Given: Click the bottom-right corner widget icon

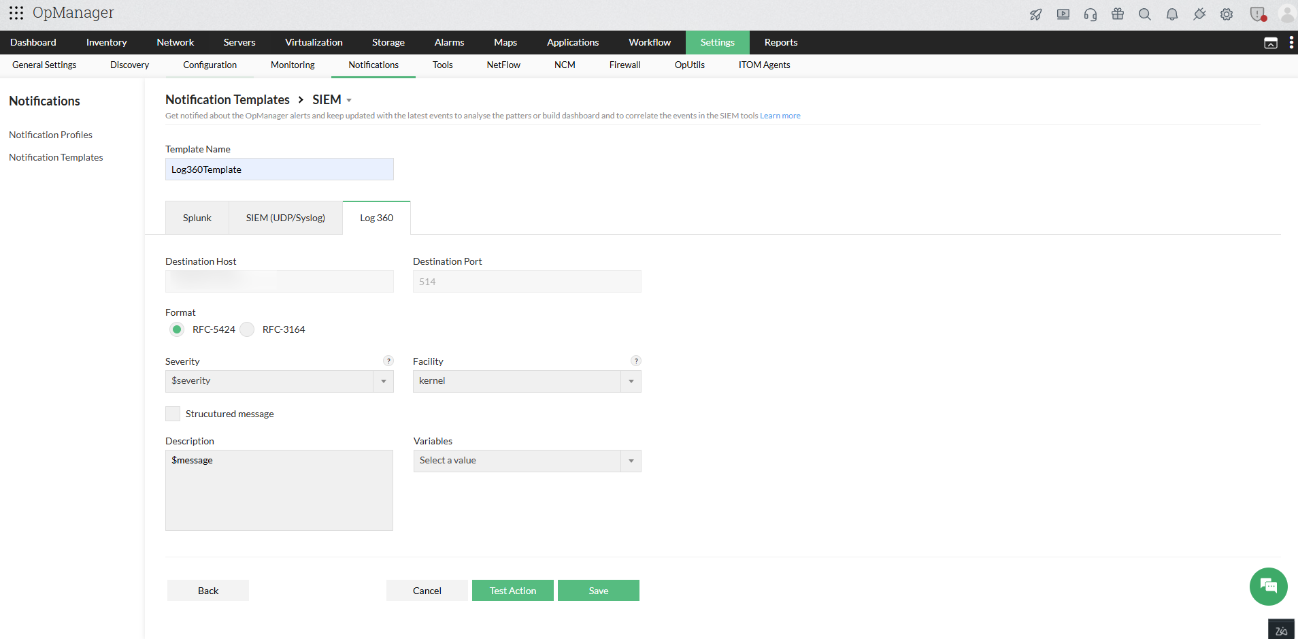Looking at the screenshot, I should (1281, 629).
